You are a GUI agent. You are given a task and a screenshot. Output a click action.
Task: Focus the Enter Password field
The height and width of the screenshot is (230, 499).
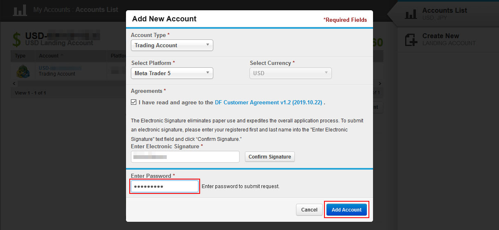point(165,186)
